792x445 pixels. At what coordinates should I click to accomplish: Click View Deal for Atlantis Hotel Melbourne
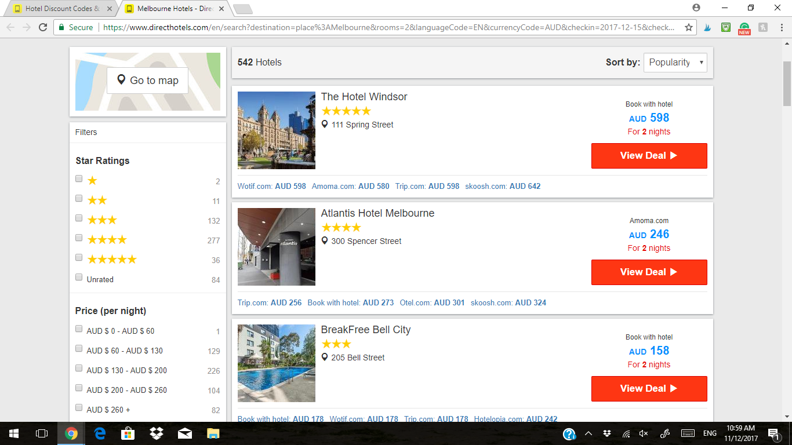(649, 272)
